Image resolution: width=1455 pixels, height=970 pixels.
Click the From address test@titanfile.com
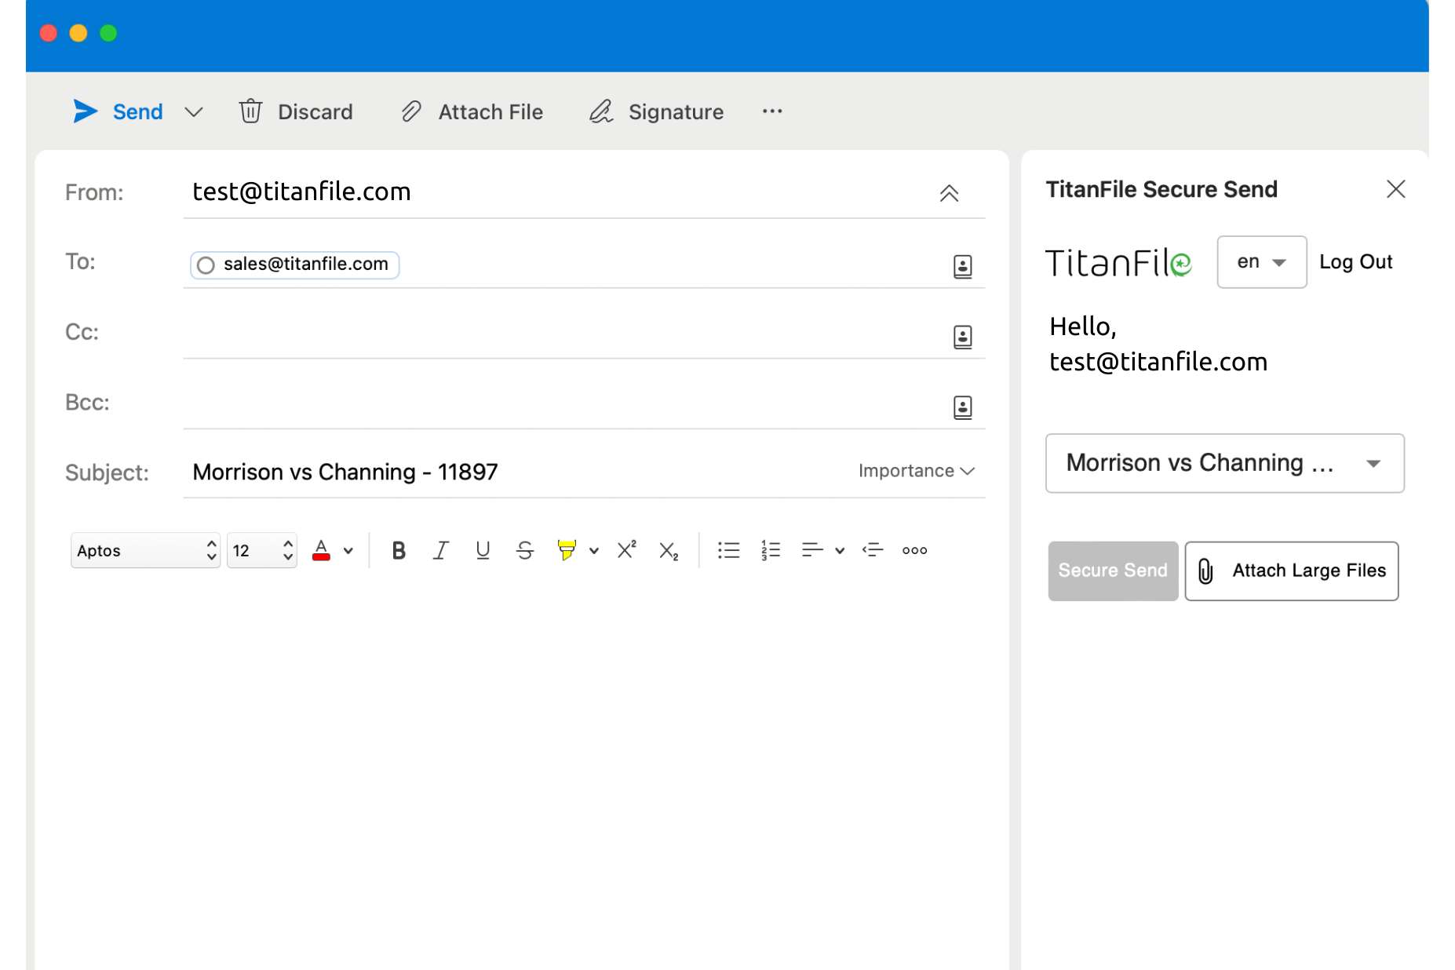coord(301,191)
